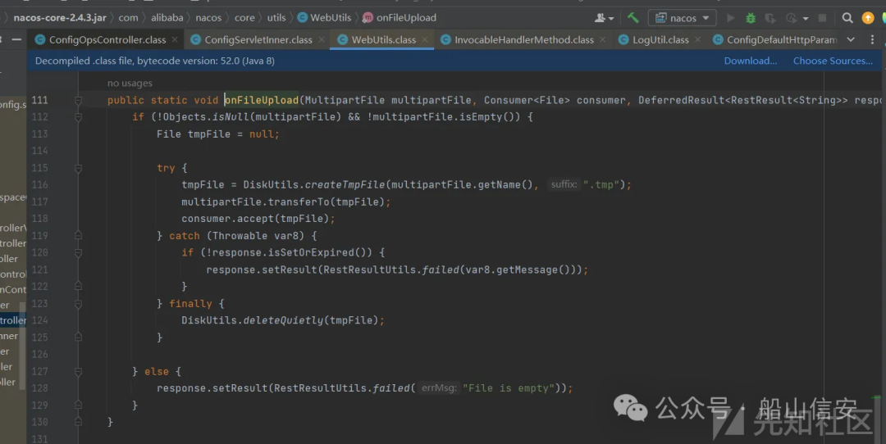The image size is (886, 444).
Task: Open the editor tabs three-dot menu
Action: (872, 39)
